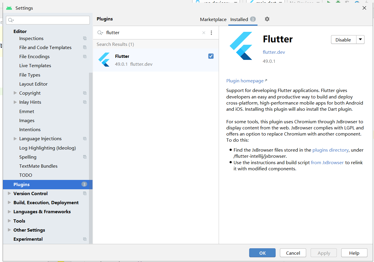The height and width of the screenshot is (262, 374).
Task: Select TODO in the settings tree
Action: click(26, 175)
